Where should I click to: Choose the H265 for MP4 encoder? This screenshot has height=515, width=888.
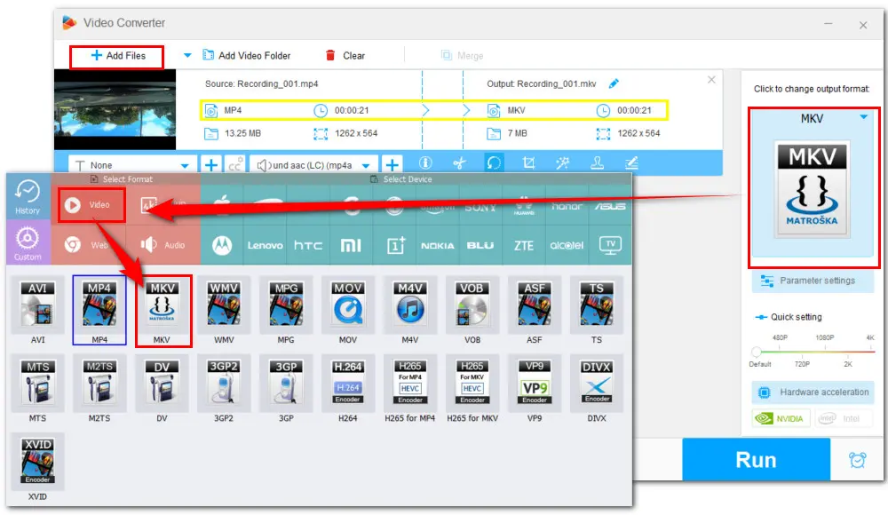tap(410, 383)
